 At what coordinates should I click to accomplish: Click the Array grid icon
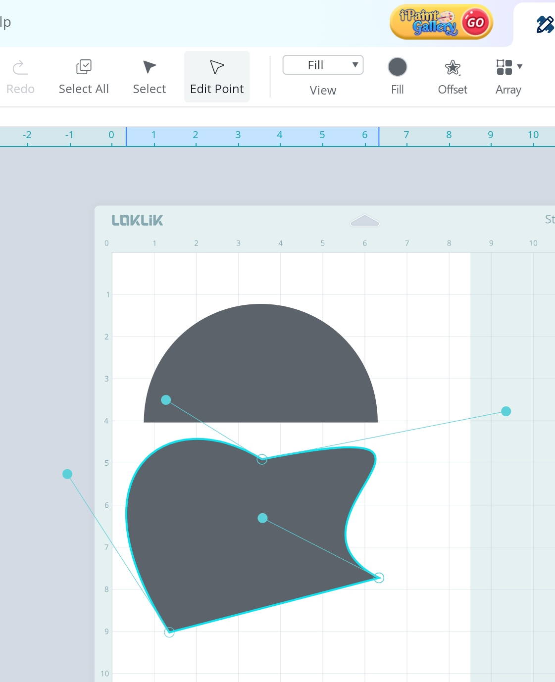504,67
